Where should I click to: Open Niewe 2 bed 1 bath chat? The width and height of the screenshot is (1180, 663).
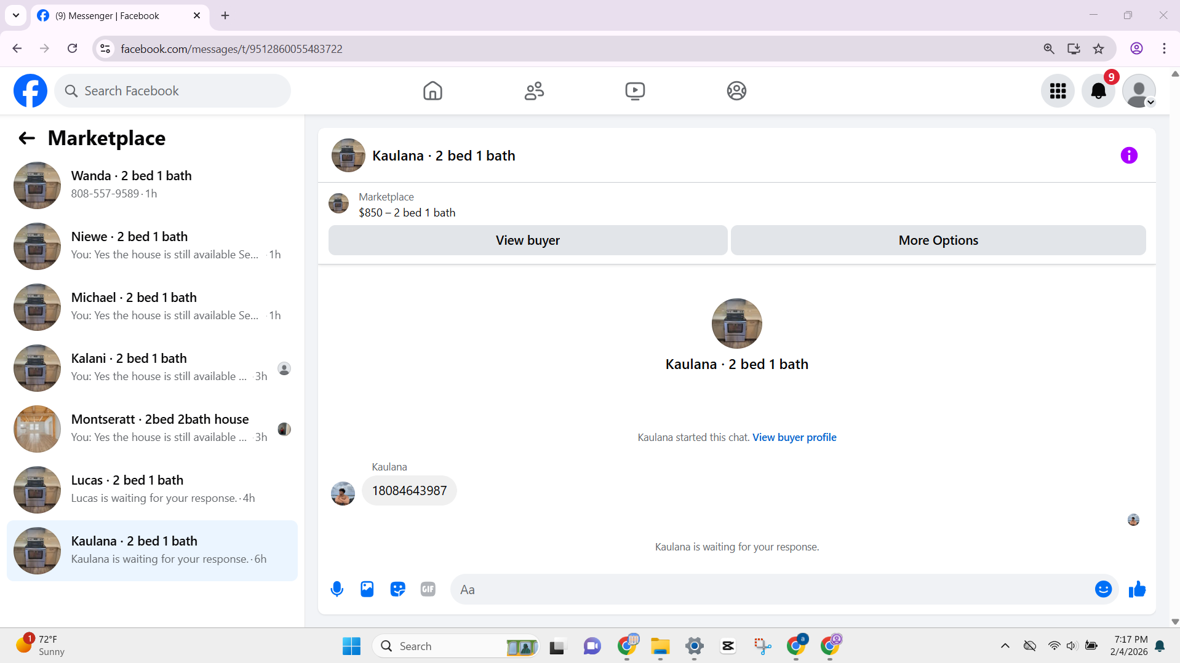coord(152,246)
